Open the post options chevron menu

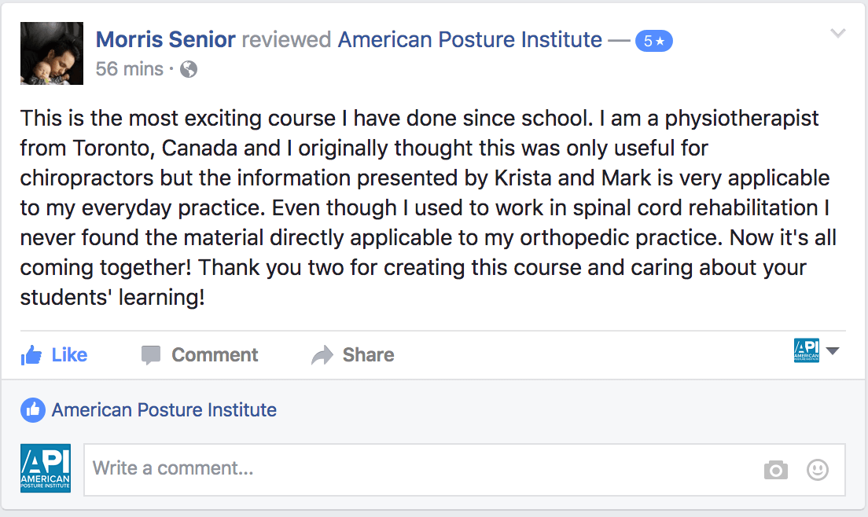[x=838, y=33]
